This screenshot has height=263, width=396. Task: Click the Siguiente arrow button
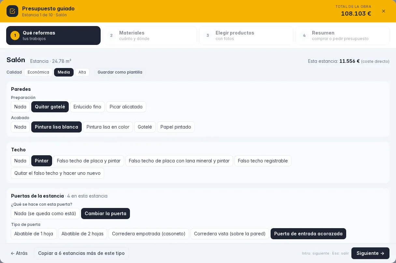pyautogui.click(x=370, y=253)
